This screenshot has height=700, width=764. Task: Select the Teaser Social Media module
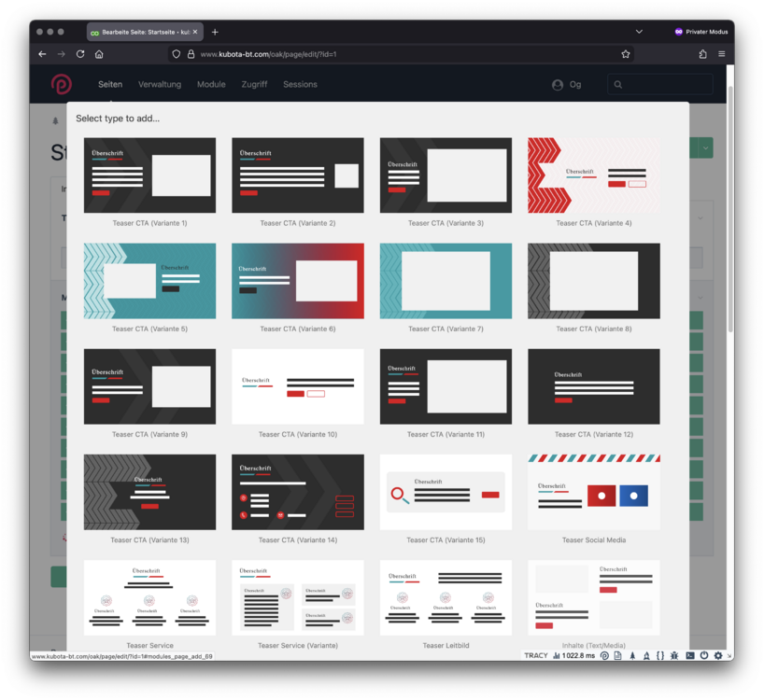[x=593, y=492]
